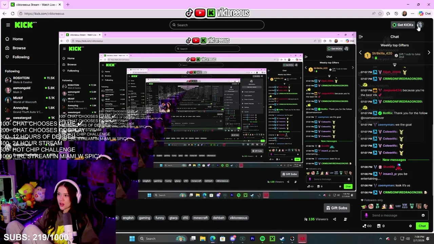This screenshot has width=434, height=244.
Task: Click the report flag icon beside share
Action: click(345, 219)
